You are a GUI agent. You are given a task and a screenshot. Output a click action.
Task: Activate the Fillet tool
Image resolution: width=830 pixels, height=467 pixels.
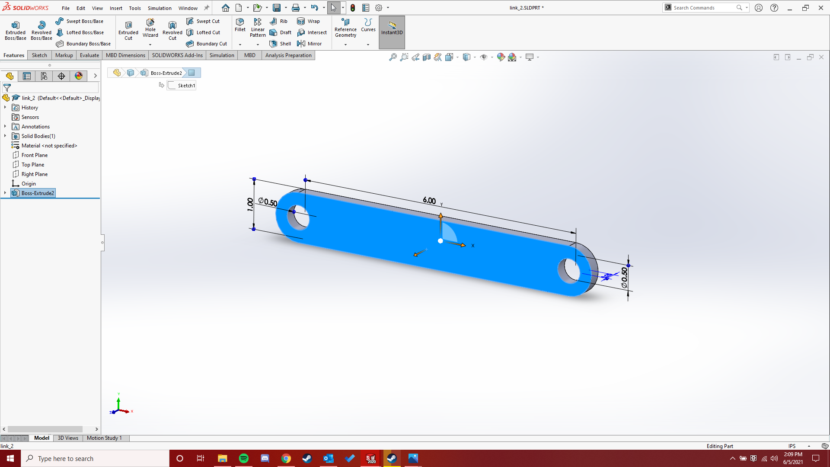tap(240, 27)
